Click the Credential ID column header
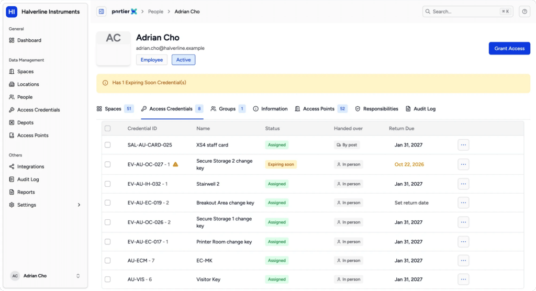The height and width of the screenshot is (291, 536). 142,129
